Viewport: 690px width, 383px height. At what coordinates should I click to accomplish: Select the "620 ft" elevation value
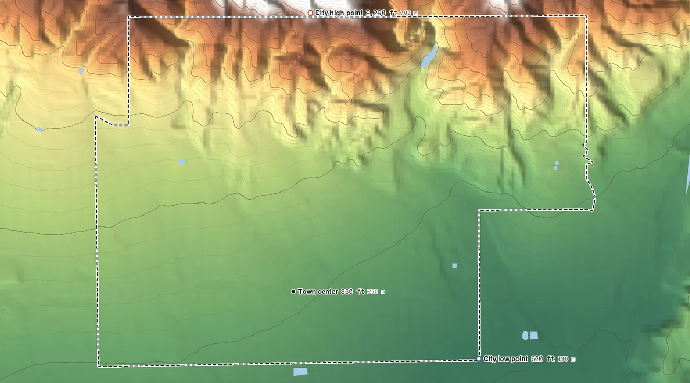pyautogui.click(x=542, y=359)
